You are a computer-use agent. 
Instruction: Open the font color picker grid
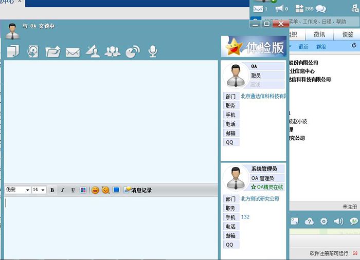(x=83, y=190)
